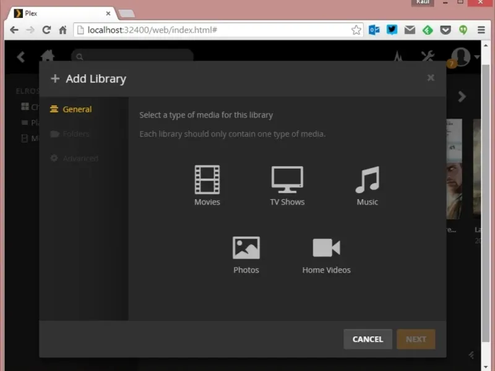Select the Plex browser tab
The height and width of the screenshot is (371, 495).
pos(61,14)
